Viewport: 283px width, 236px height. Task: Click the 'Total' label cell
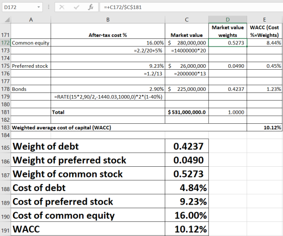click(x=108, y=112)
